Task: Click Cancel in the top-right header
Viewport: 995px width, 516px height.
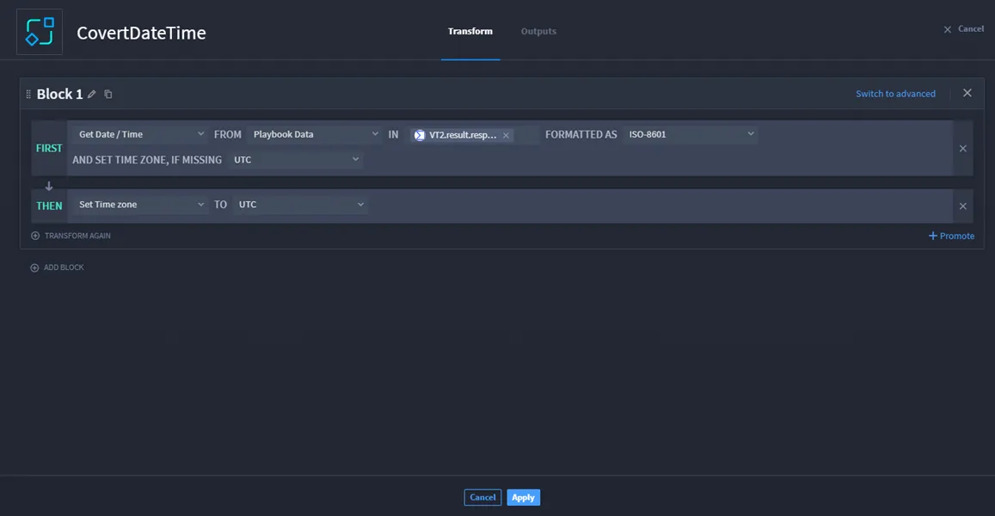Action: [971, 28]
